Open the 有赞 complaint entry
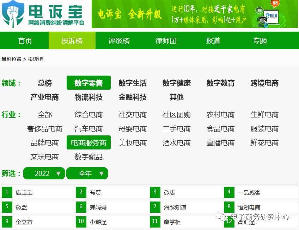The image size is (299, 230). tap(95, 192)
